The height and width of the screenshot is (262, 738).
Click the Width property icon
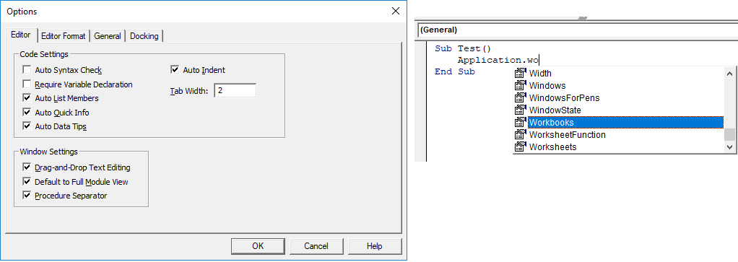[520, 74]
